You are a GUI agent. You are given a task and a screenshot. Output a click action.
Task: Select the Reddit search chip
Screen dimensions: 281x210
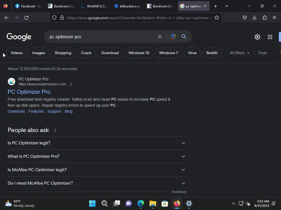pyautogui.click(x=212, y=53)
